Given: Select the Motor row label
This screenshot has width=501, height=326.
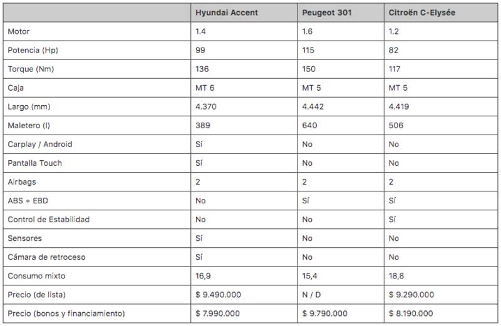Looking at the screenshot, I should click(x=19, y=31).
